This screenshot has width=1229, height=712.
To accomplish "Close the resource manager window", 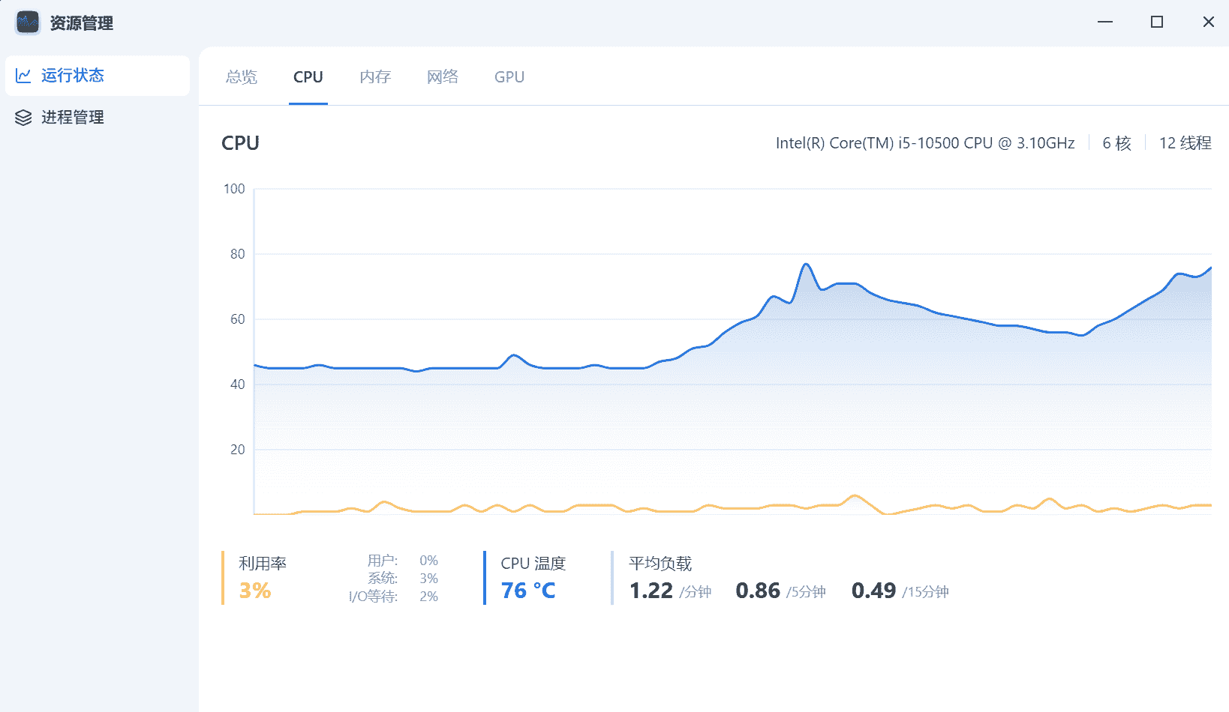I will pos(1208,22).
